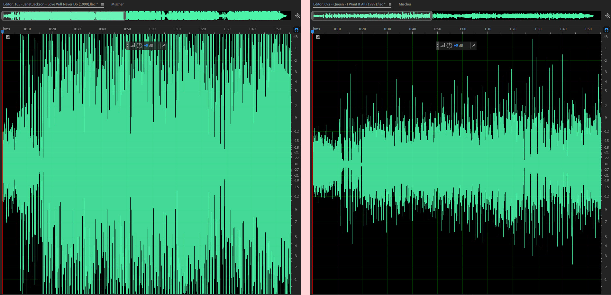Select the Janet Jackson Love Will Never Do editor tab
This screenshot has height=295, width=611.
point(50,4)
